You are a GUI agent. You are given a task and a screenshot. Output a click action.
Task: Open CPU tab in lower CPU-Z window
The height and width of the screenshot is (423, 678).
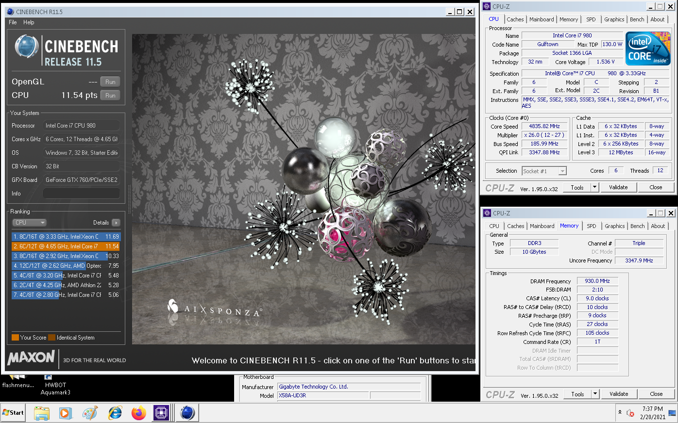pos(494,226)
